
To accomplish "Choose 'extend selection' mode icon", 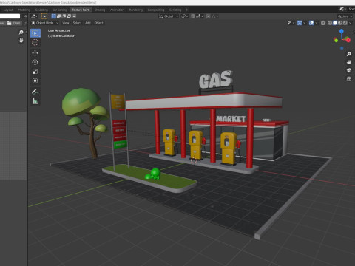I will click(58, 16).
